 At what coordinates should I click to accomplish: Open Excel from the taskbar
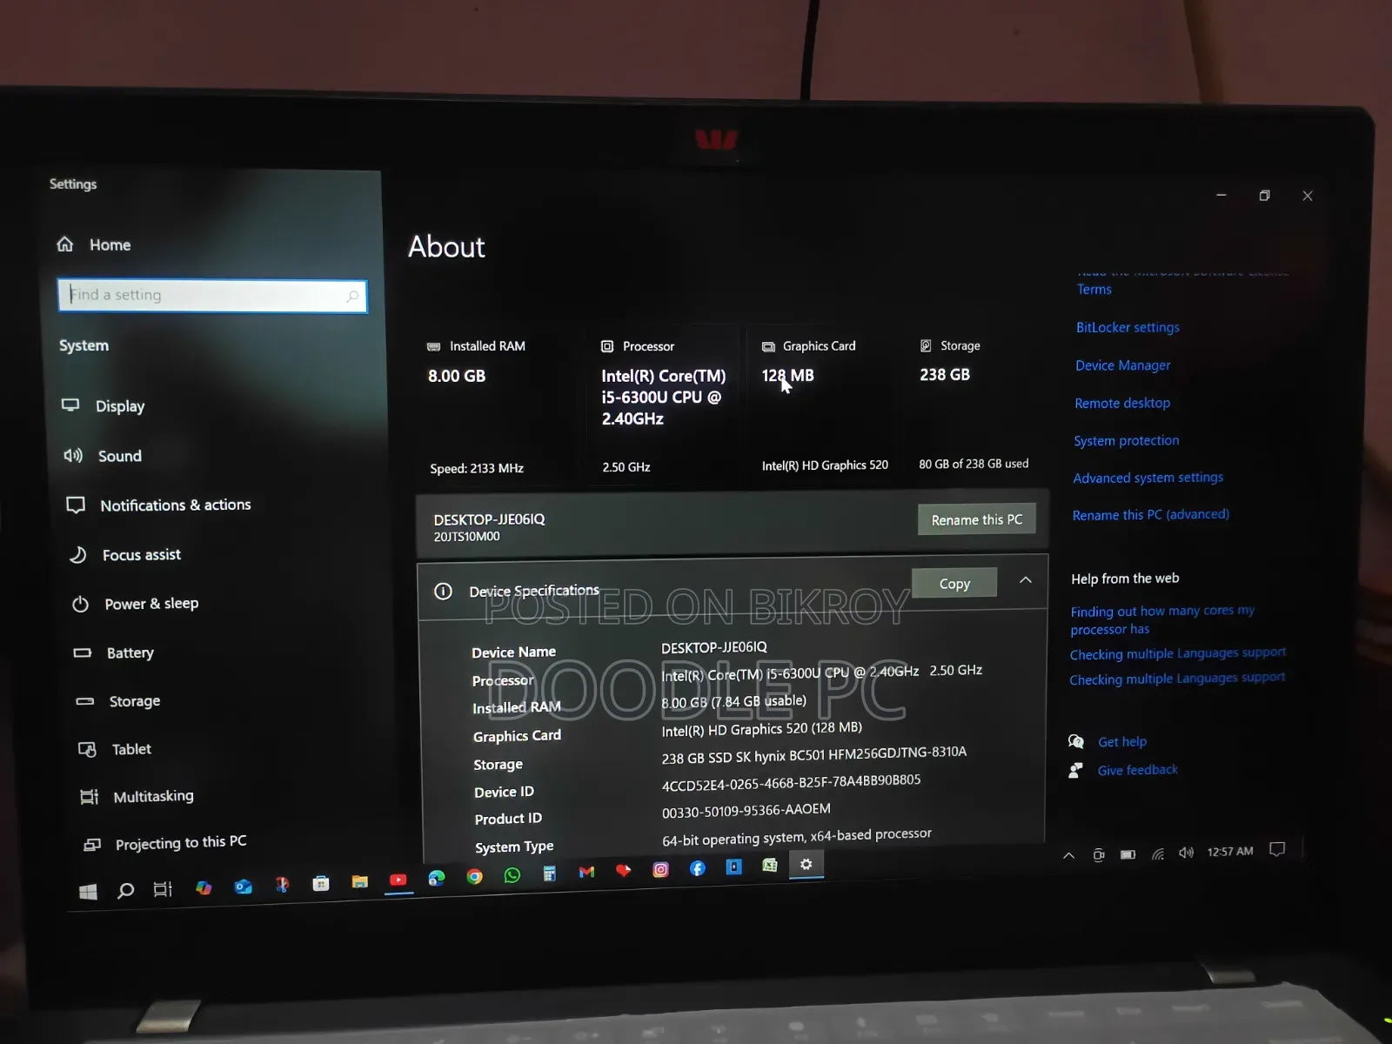tap(769, 866)
